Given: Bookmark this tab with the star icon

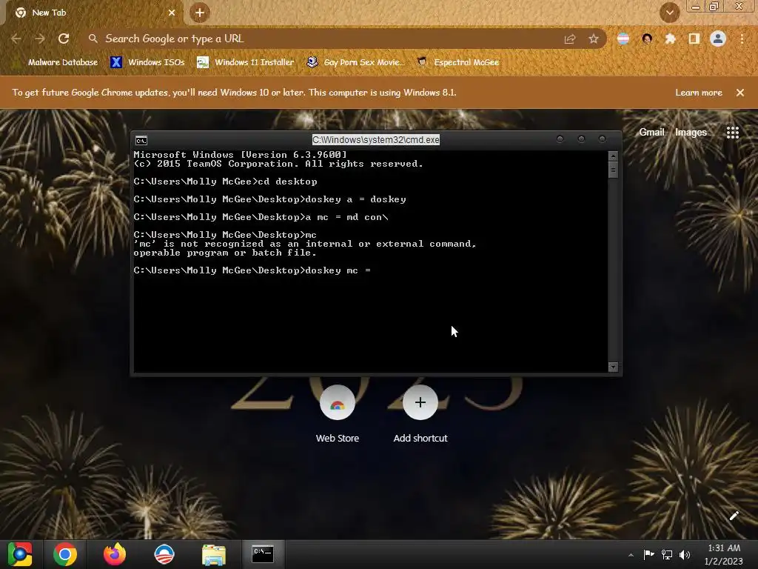Looking at the screenshot, I should [594, 39].
